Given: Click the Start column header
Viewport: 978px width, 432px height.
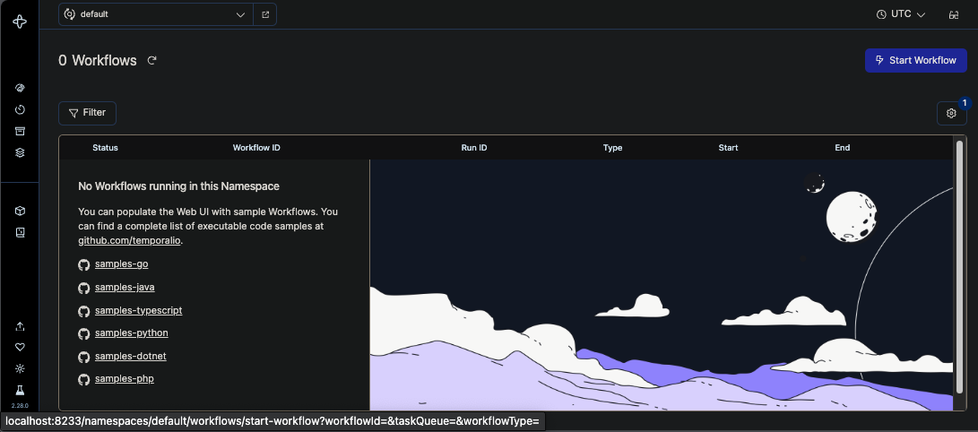Looking at the screenshot, I should point(728,148).
